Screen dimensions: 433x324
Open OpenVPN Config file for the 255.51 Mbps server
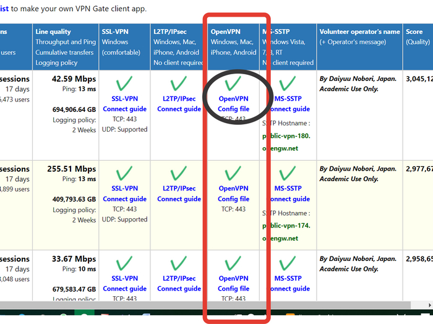[234, 194]
